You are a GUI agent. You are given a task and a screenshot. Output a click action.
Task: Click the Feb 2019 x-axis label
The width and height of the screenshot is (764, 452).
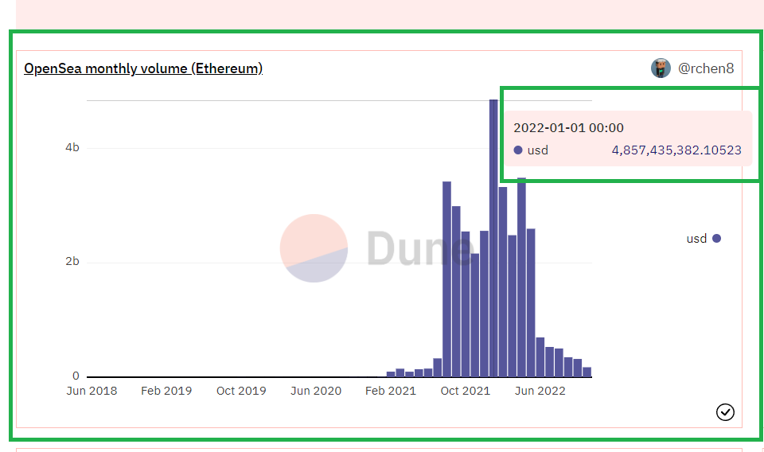point(166,391)
